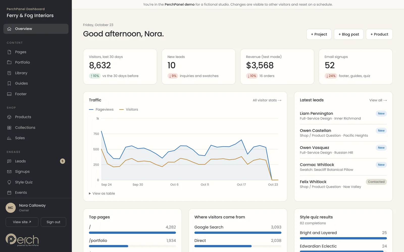The width and height of the screenshot is (404, 252).
Task: Click the Signups envelope icon
Action: [9, 172]
